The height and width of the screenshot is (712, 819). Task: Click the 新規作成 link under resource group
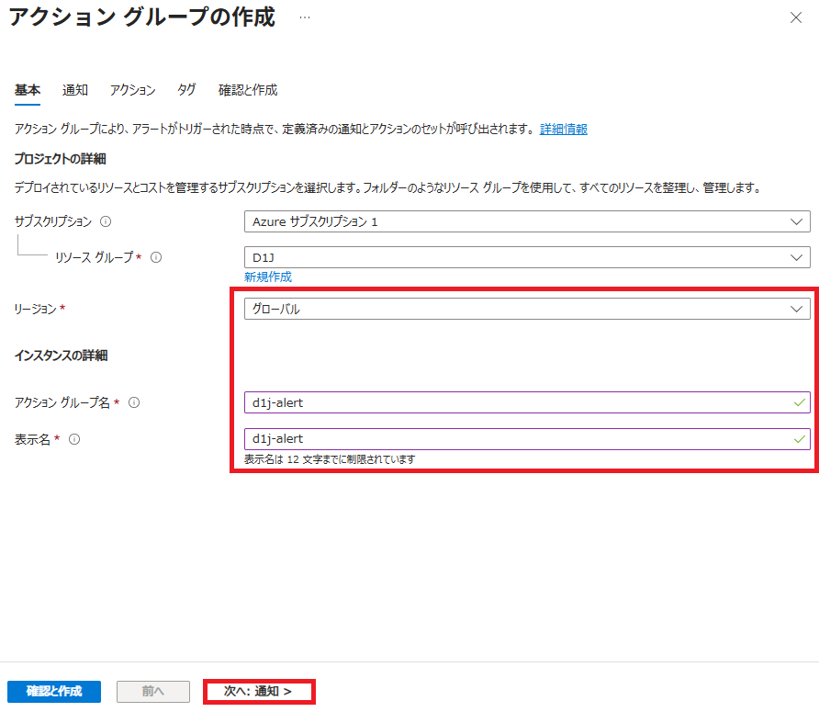point(268,277)
